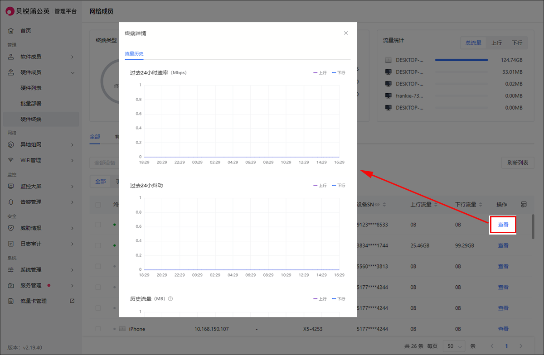This screenshot has height=355, width=544.
Task: Open the column settings icon in table header
Action: pyautogui.click(x=524, y=205)
